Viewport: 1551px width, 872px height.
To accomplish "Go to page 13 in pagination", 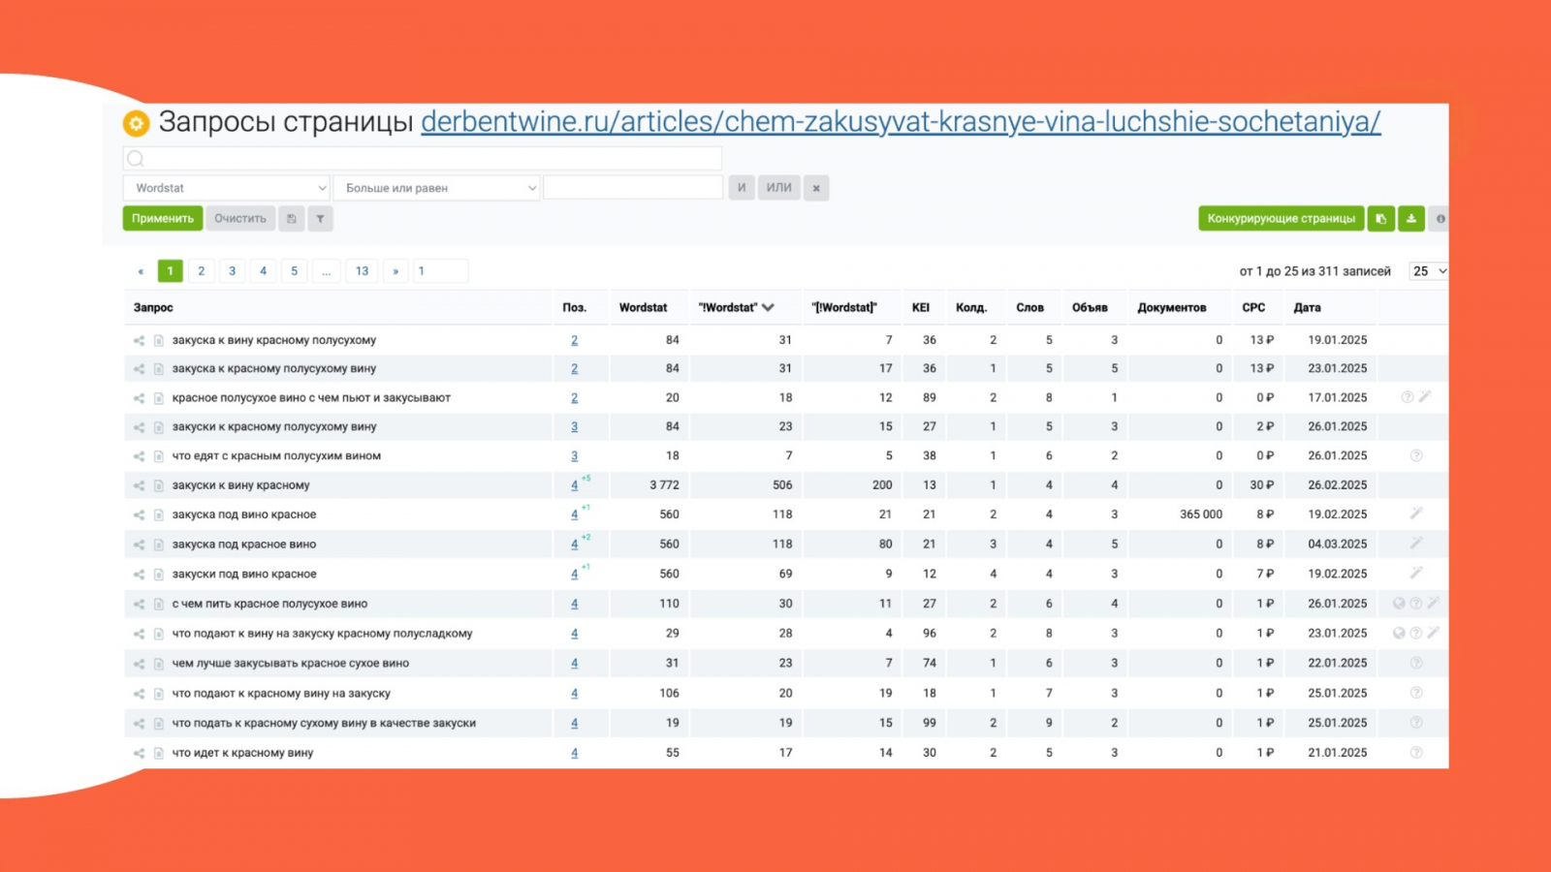I will click(x=362, y=271).
